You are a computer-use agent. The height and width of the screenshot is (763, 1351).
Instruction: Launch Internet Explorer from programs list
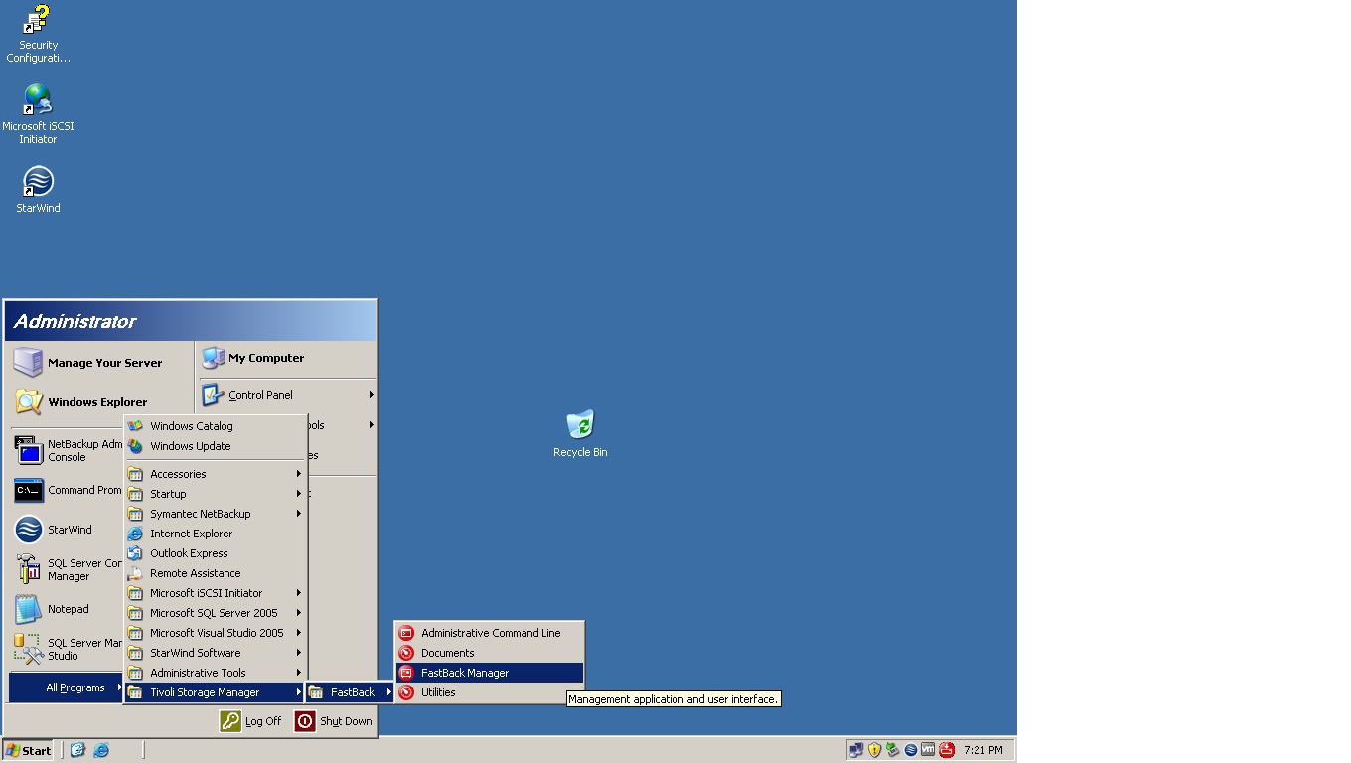215,534
